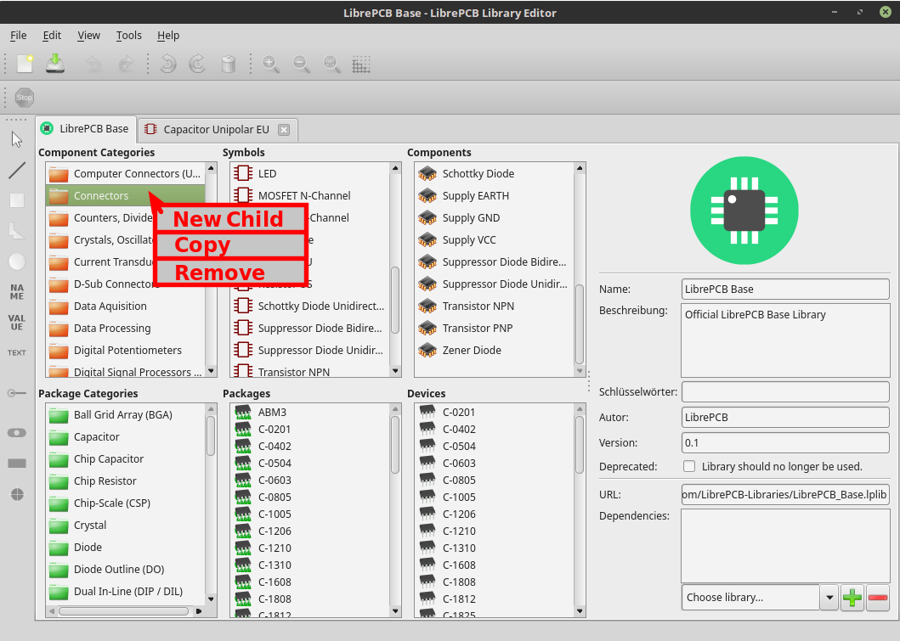900x641 pixels.
Task: Click the red minus dependency button
Action: pos(878,597)
